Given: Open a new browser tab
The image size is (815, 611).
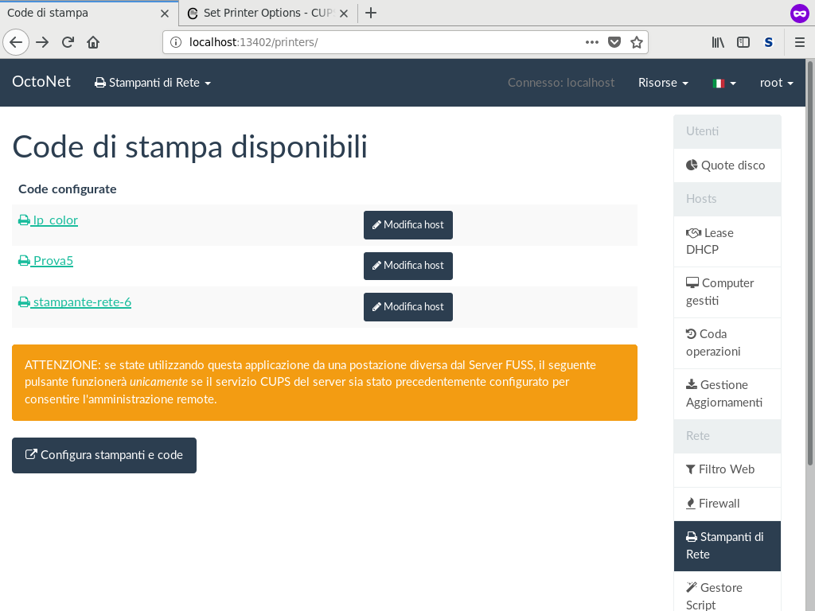Looking at the screenshot, I should 371,13.
